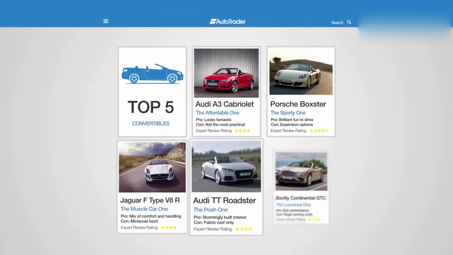
Task: Select the Porsche Boxster title
Action: click(298, 104)
